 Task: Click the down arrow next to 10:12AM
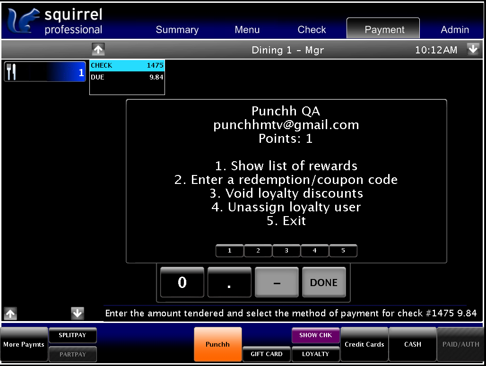click(473, 49)
